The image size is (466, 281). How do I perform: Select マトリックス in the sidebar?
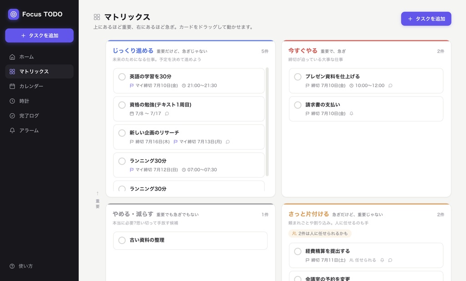[39, 71]
